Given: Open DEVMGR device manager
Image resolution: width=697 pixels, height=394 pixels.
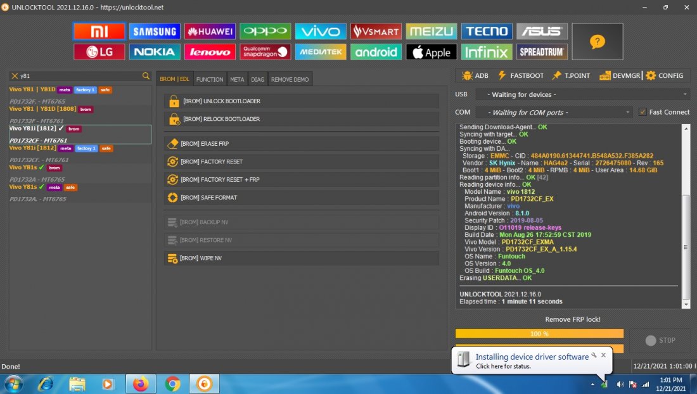Looking at the screenshot, I should pos(620,75).
